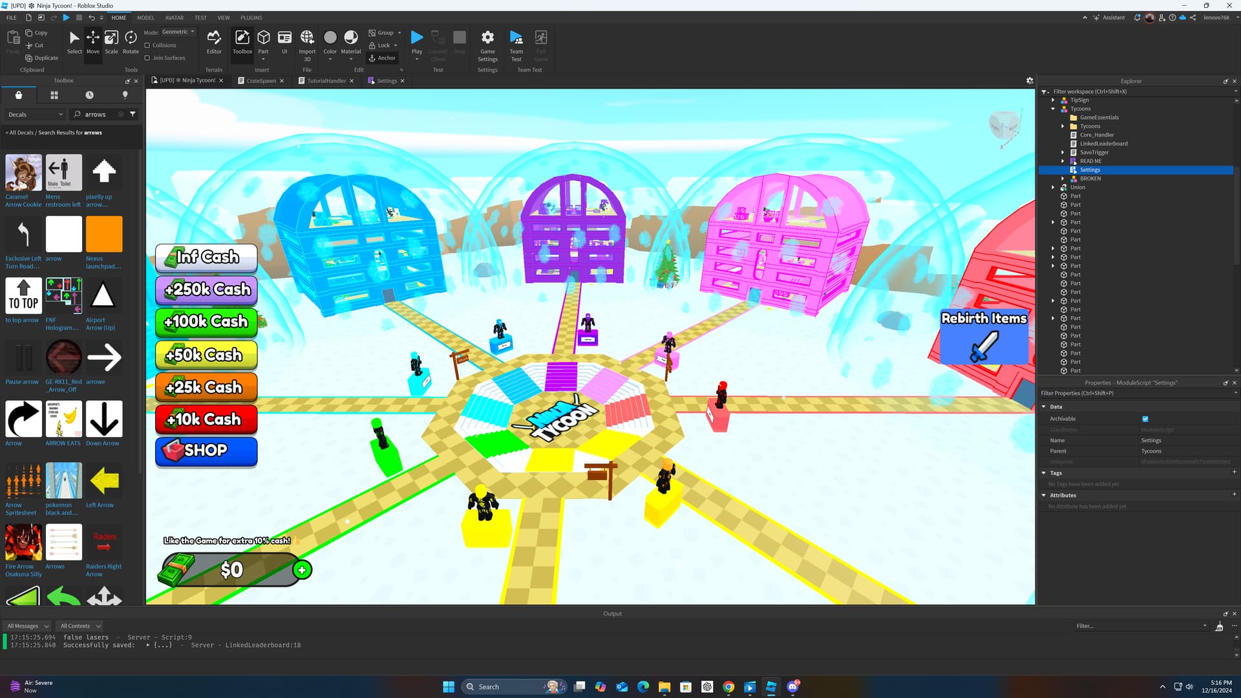Uncheck the Archivable property checkbox
The width and height of the screenshot is (1241, 698).
pyautogui.click(x=1145, y=419)
